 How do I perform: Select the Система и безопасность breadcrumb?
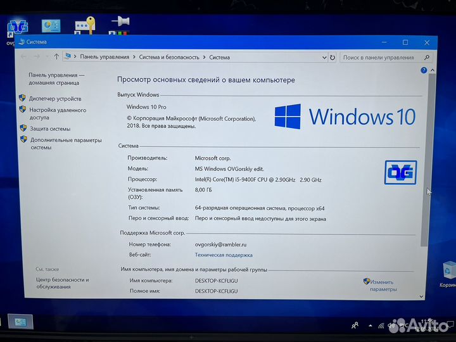[169, 57]
